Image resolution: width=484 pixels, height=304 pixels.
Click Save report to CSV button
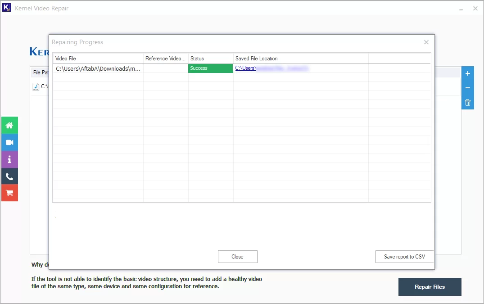404,257
